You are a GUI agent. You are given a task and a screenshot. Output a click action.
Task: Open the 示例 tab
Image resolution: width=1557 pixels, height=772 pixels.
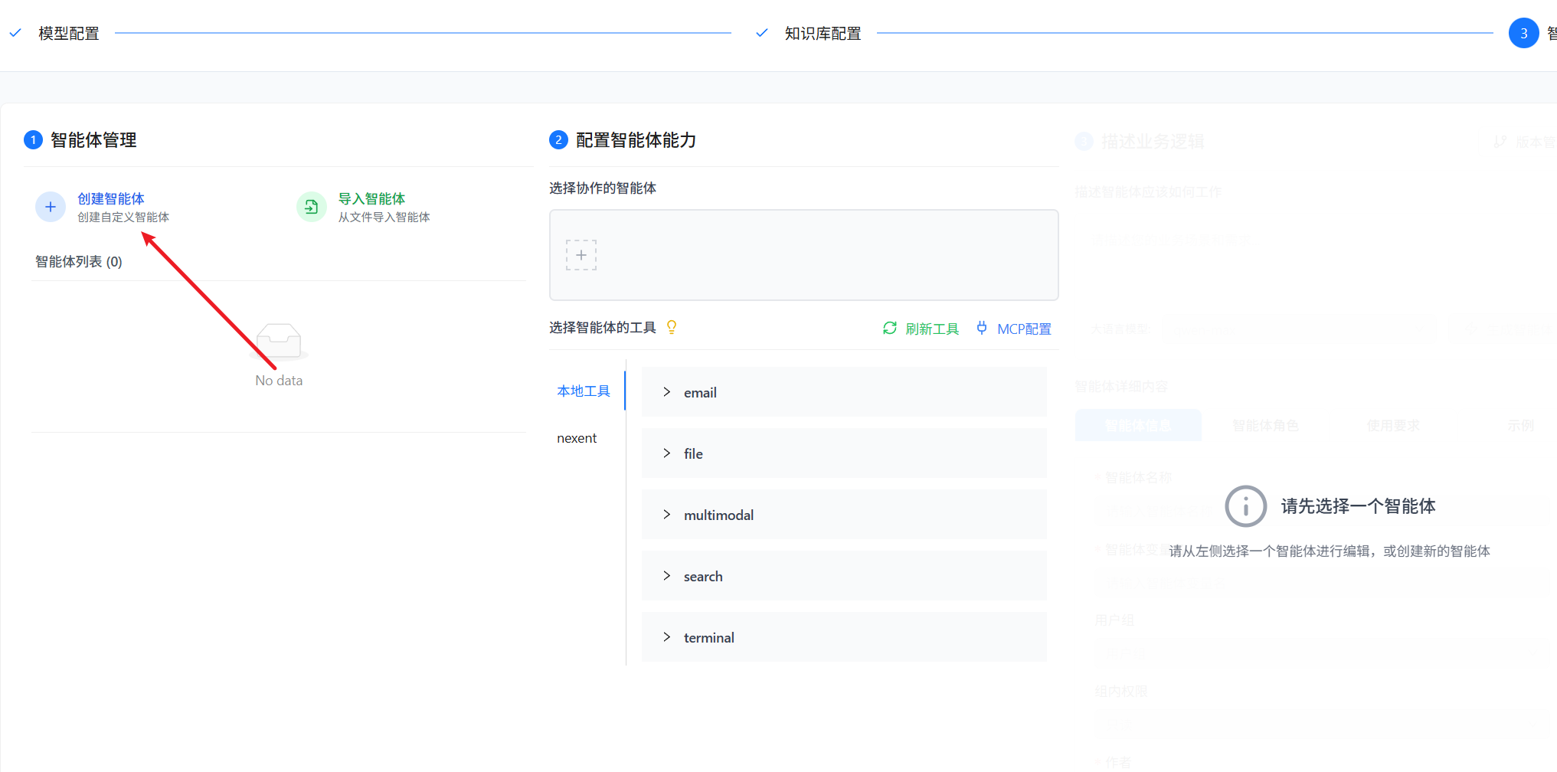(1521, 425)
